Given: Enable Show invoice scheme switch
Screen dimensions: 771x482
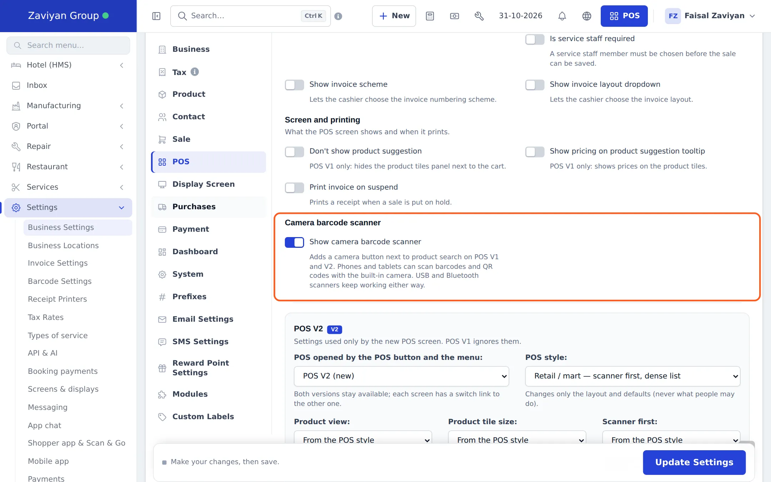Looking at the screenshot, I should coord(294,85).
